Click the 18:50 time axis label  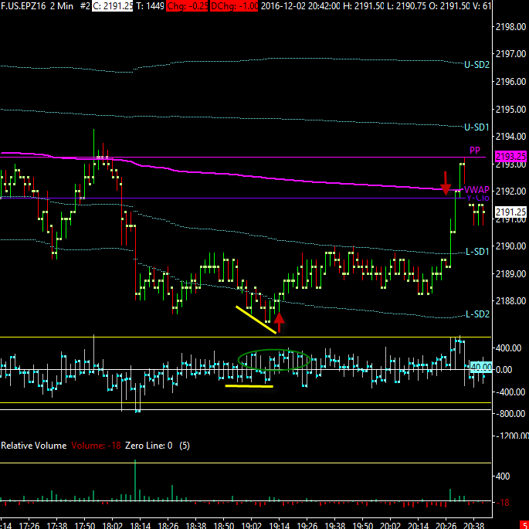tap(223, 525)
